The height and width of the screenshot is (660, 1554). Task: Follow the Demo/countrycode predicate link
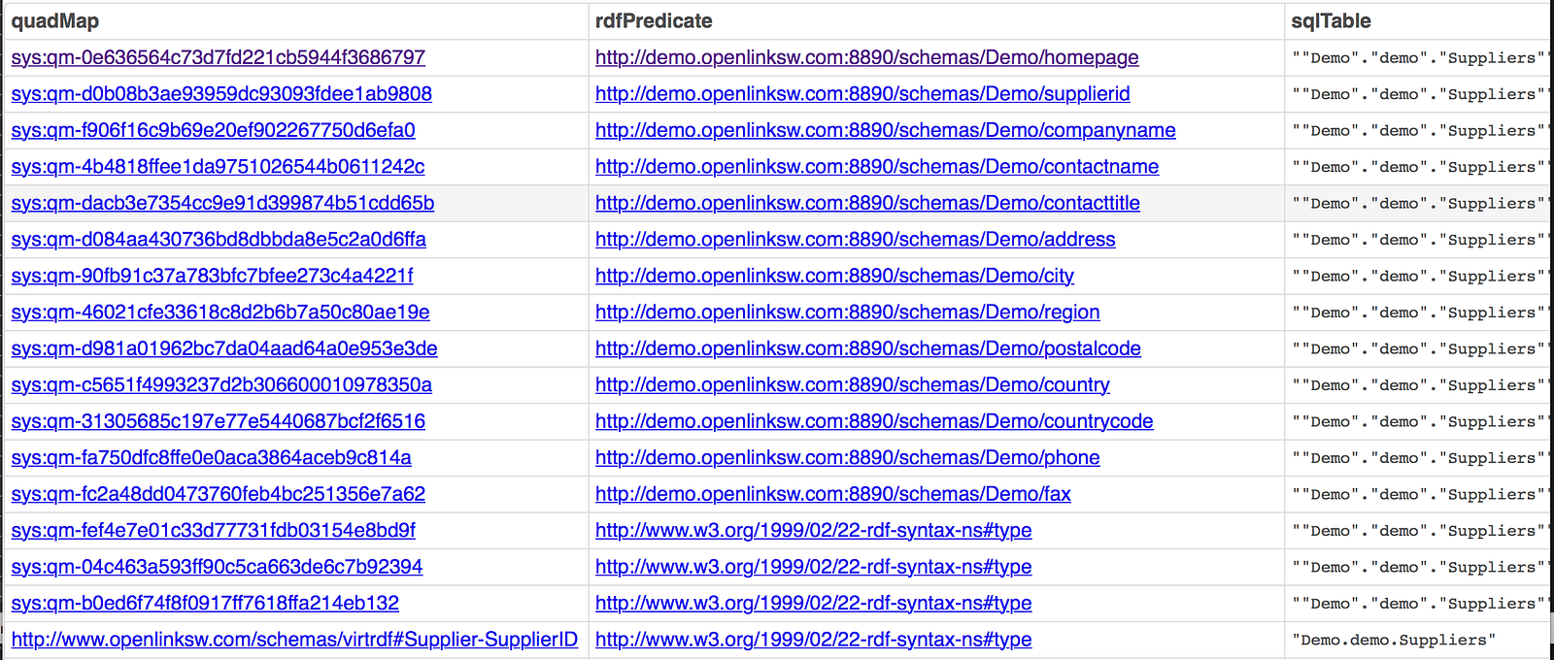point(874,421)
